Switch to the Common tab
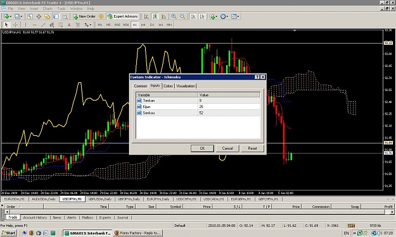 [141, 86]
